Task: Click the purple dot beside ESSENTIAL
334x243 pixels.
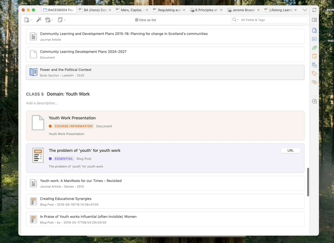Action: pyautogui.click(x=50, y=159)
